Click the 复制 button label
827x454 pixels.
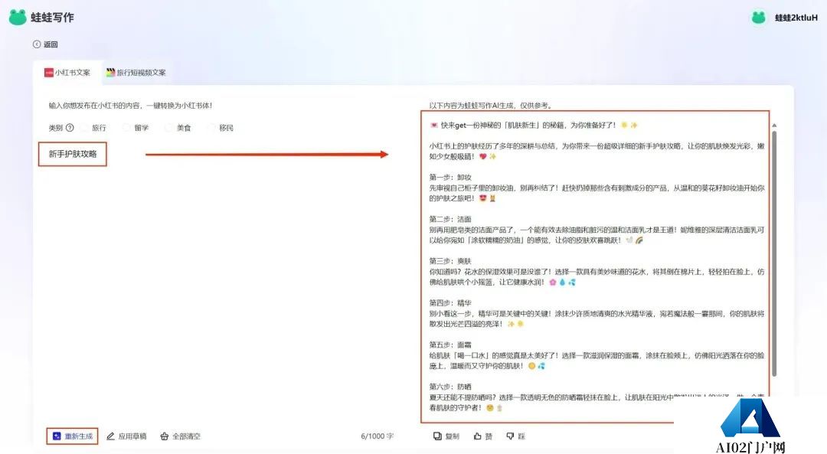[x=452, y=436]
